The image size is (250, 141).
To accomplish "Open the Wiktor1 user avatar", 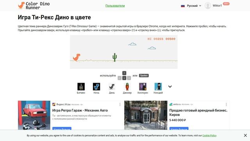I will [207, 5].
